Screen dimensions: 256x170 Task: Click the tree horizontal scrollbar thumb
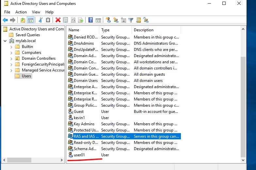(19, 160)
